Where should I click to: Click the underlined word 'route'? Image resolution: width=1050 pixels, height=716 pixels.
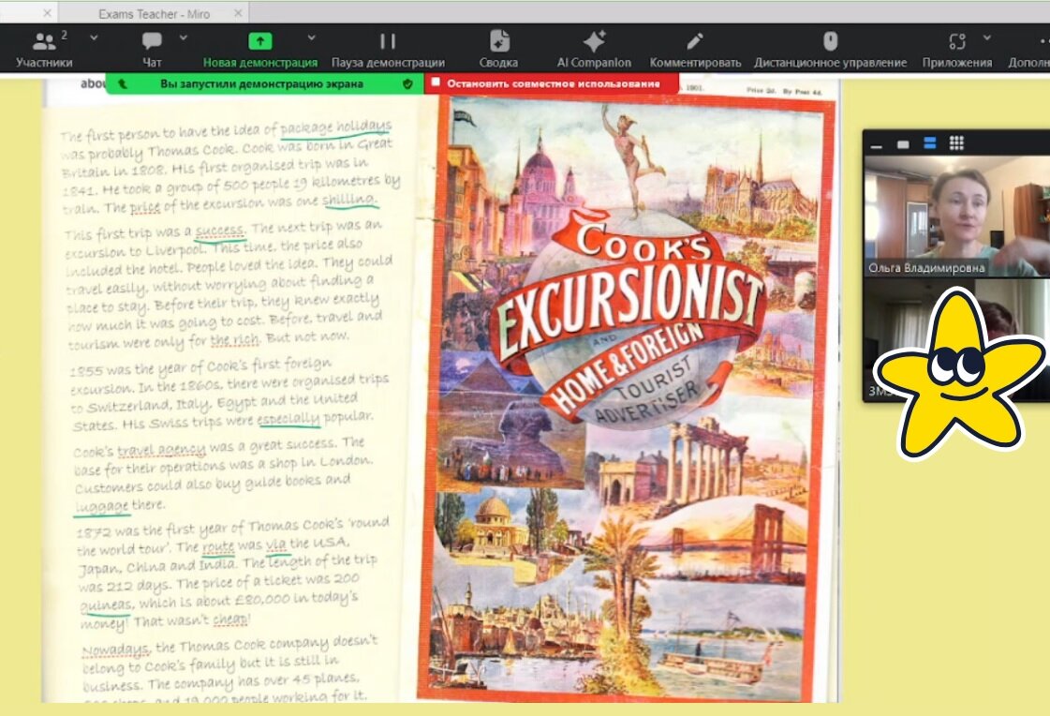[x=218, y=546]
